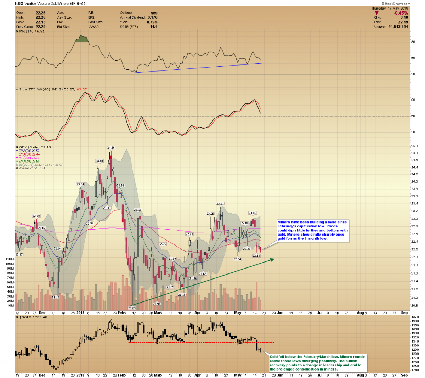Click the Slow STO black line marker

pos(17,89)
